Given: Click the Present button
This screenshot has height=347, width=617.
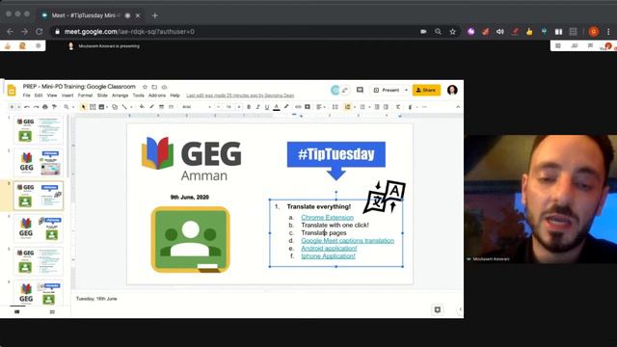Looking at the screenshot, I should click(x=387, y=90).
